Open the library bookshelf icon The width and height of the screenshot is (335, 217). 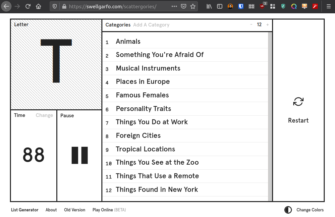pyautogui.click(x=209, y=6)
